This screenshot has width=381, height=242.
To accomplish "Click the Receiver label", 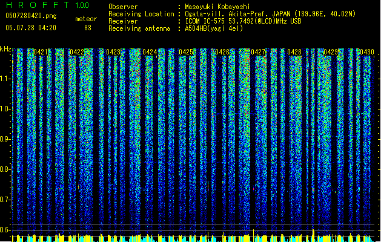I will coord(123,21).
